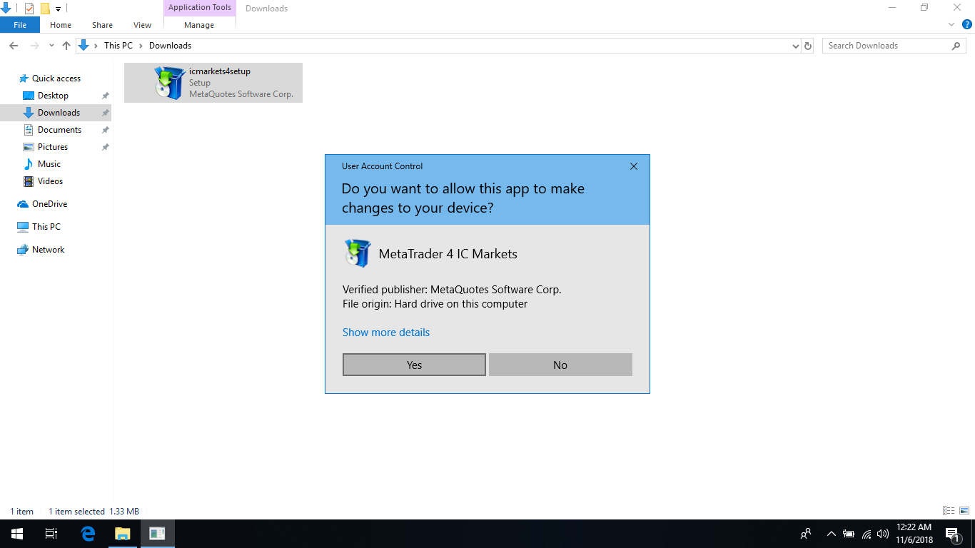Switch to the Share ribbon tab
Image resolution: width=975 pixels, height=548 pixels.
tap(102, 25)
